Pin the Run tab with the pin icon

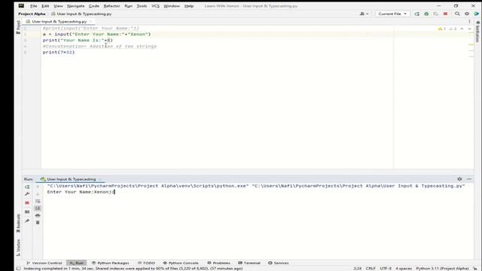click(x=27, y=221)
